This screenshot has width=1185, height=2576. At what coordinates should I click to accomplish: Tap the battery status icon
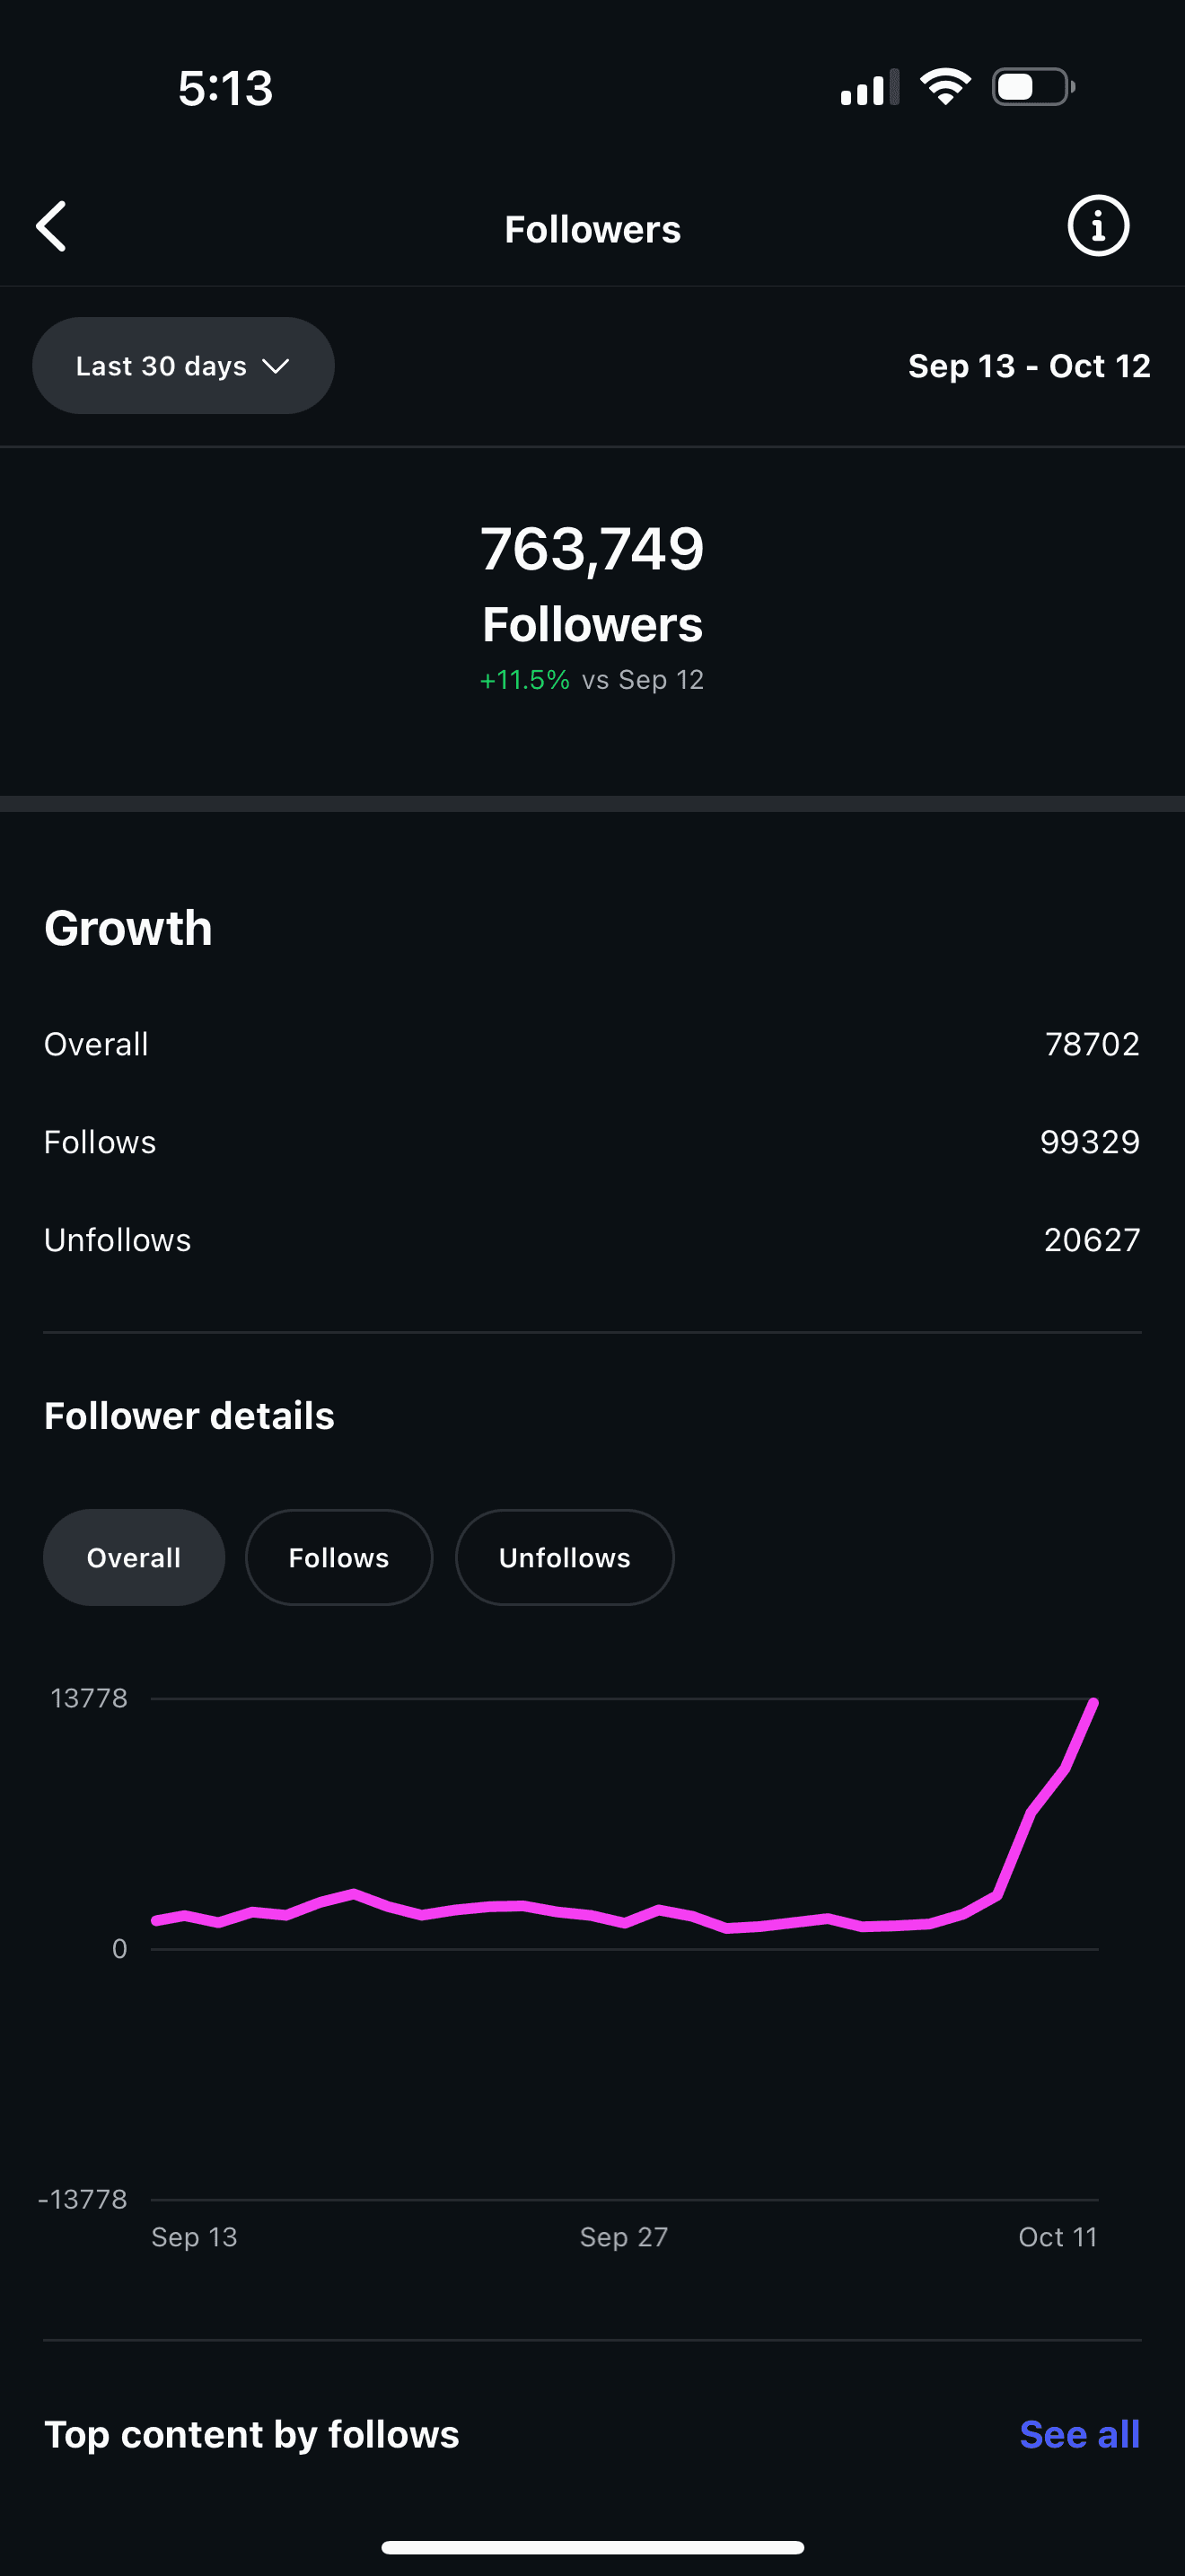[1032, 87]
